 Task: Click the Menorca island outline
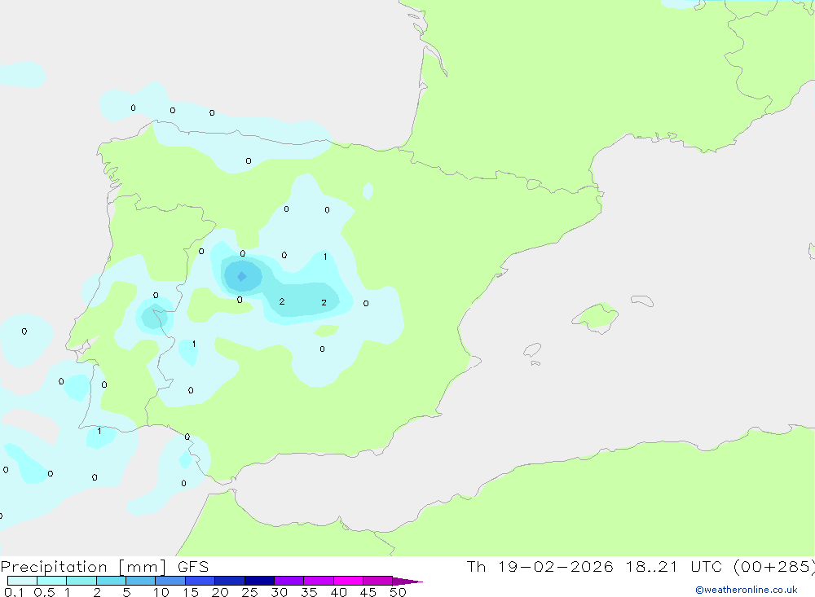click(x=642, y=301)
